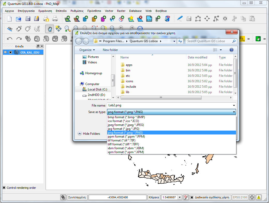Open the scale dropdown next to 1:5469087
The image size is (269, 203).
(180, 197)
